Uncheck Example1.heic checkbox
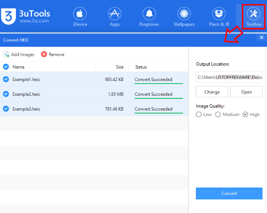The height and width of the screenshot is (213, 267). 6,79
